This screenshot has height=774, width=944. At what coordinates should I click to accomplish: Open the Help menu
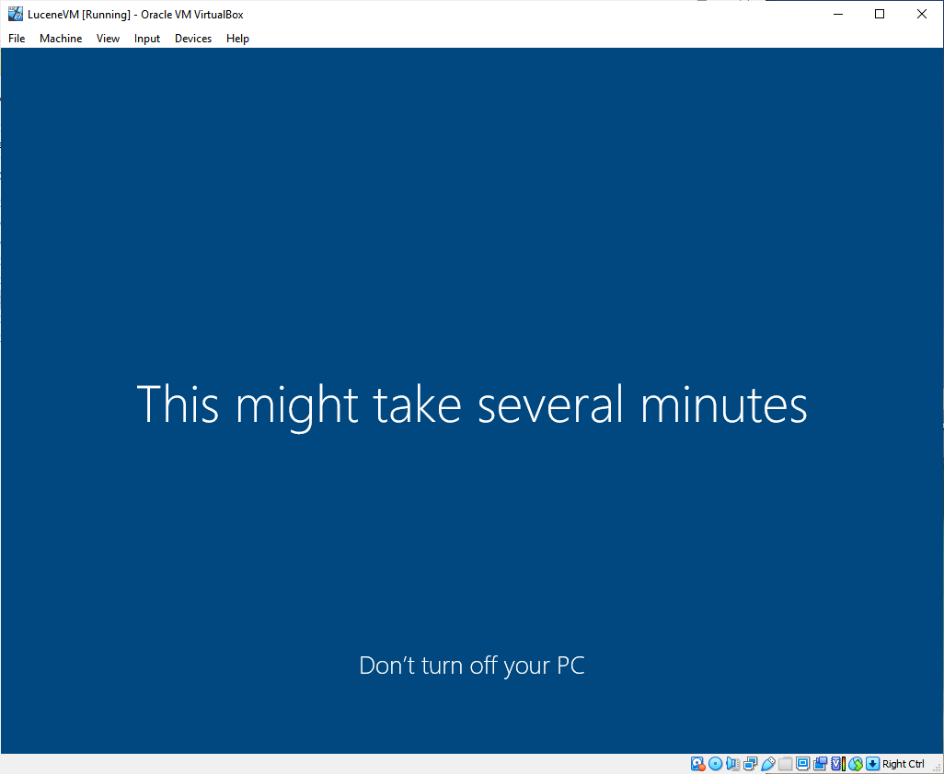(x=237, y=39)
